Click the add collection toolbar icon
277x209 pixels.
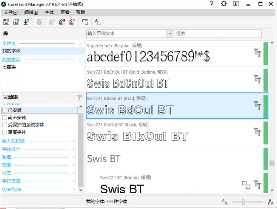click(17, 22)
